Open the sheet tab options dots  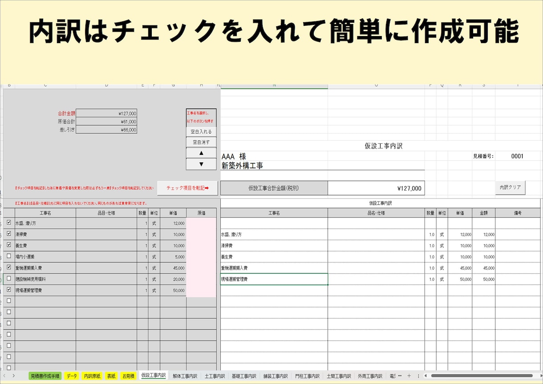418,376
